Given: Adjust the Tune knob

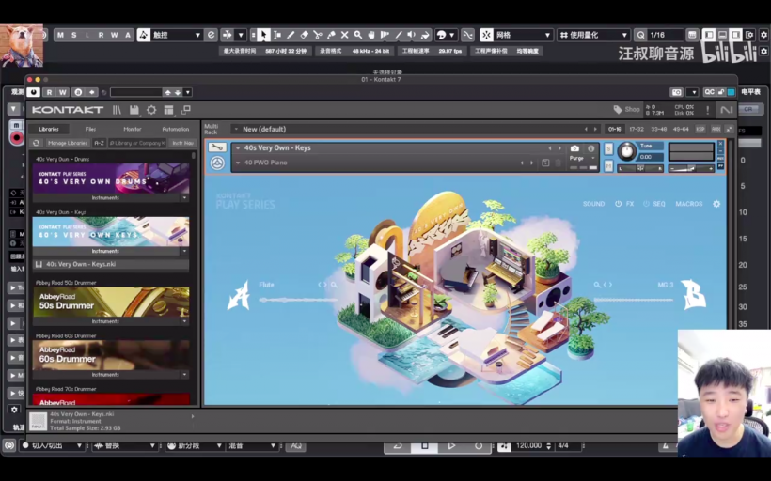Looking at the screenshot, I should (626, 151).
